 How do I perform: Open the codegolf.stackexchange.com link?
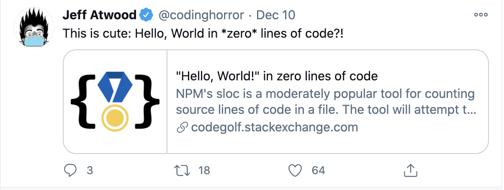tap(274, 127)
